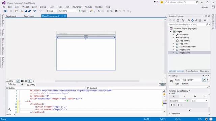Image resolution: width=216 pixels, height=121 pixels.
Task: Click the New Project toolbar icon
Action: coord(17,11)
